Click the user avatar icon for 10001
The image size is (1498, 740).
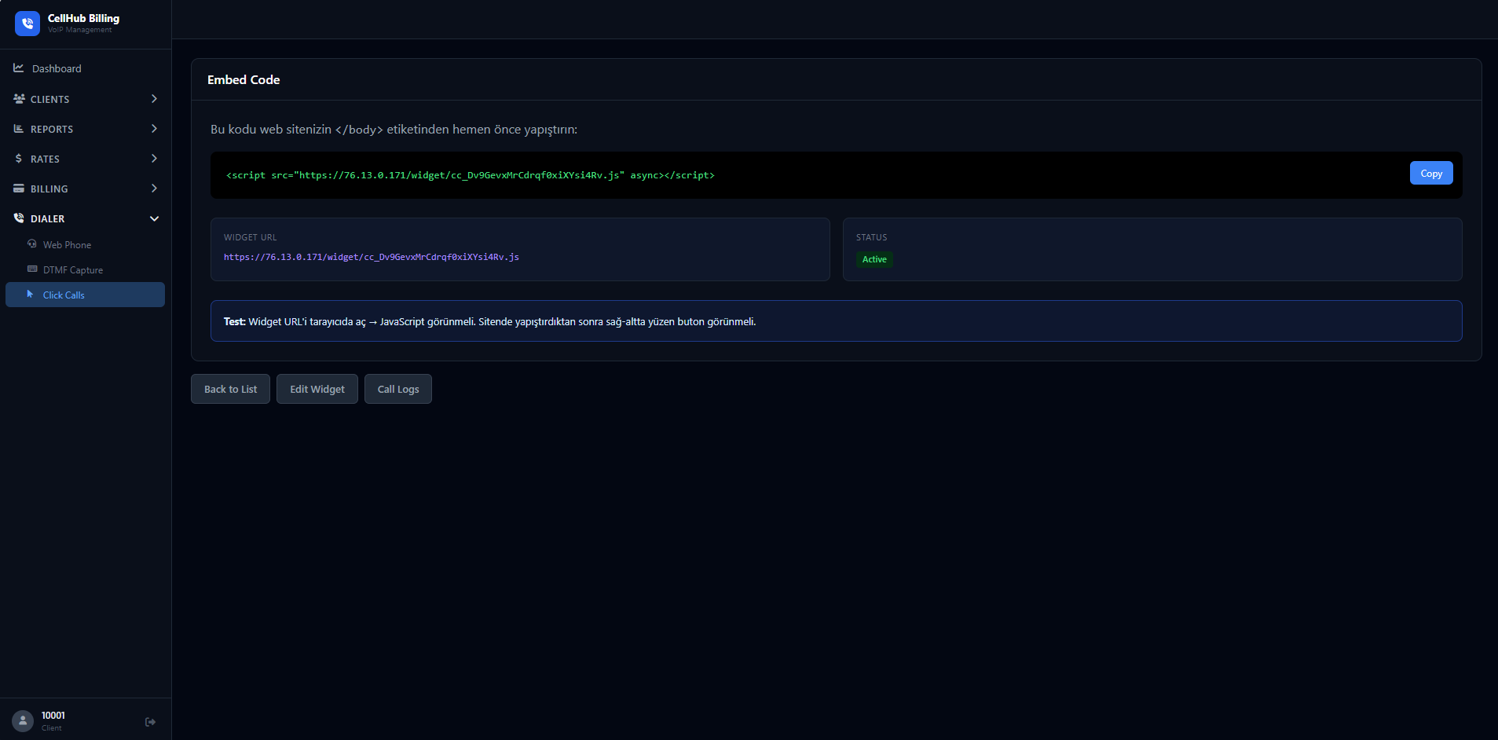pyautogui.click(x=23, y=720)
